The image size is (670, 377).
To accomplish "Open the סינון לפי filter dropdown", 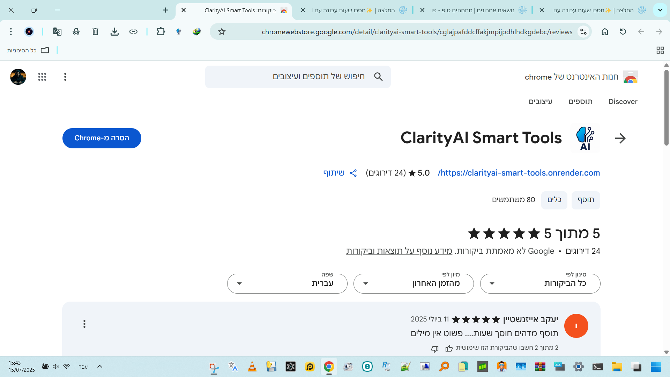I will tap(540, 283).
